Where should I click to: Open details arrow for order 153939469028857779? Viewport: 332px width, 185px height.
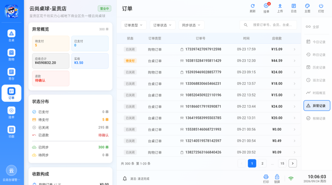point(294,72)
